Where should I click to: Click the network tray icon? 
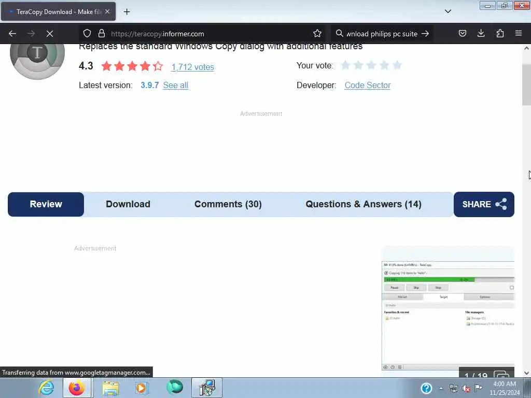coord(454,388)
